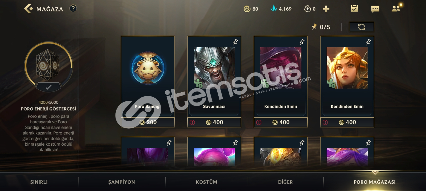Open the missions checklist icon
This screenshot has width=426, height=191.
click(354, 8)
